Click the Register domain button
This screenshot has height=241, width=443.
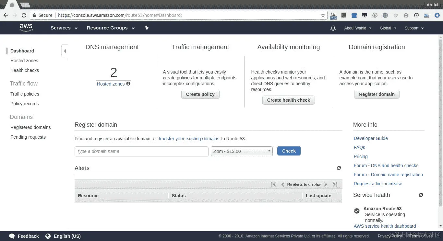click(x=377, y=94)
